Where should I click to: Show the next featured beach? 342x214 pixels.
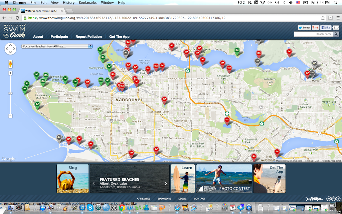click(166, 183)
